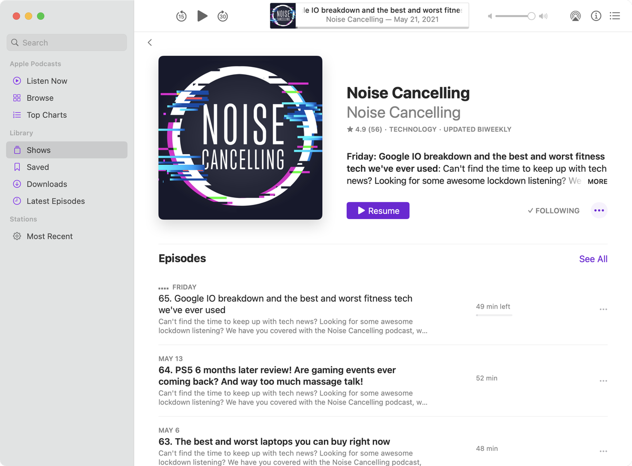This screenshot has width=632, height=466.
Task: Open See All episodes
Action: click(593, 259)
